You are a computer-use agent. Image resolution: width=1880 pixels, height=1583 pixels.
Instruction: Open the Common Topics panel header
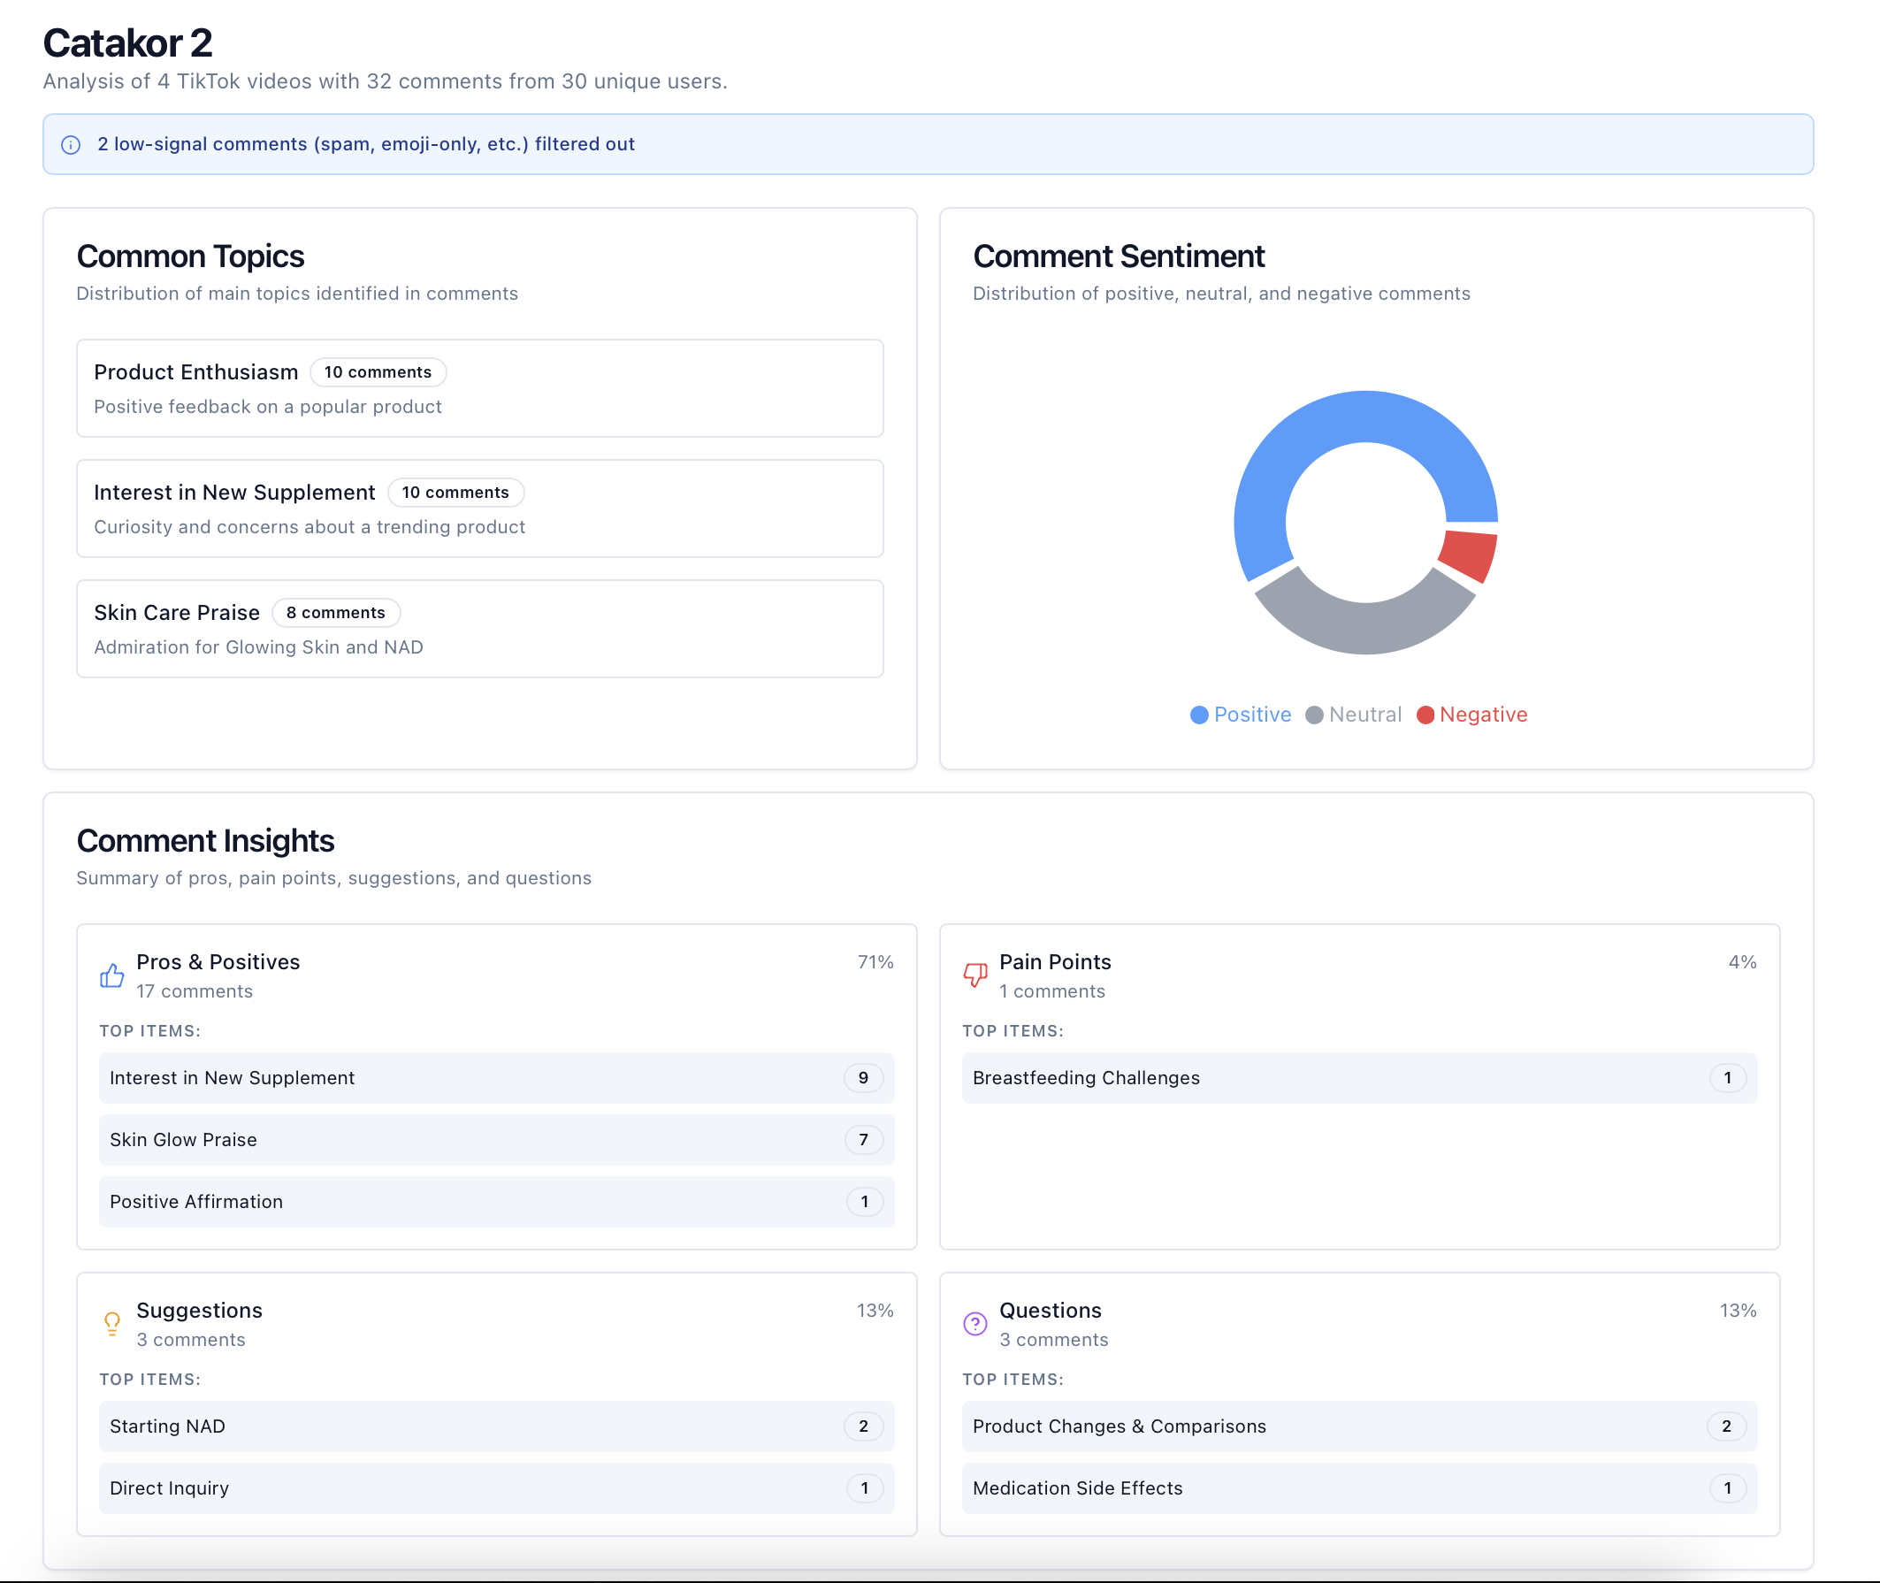point(190,256)
